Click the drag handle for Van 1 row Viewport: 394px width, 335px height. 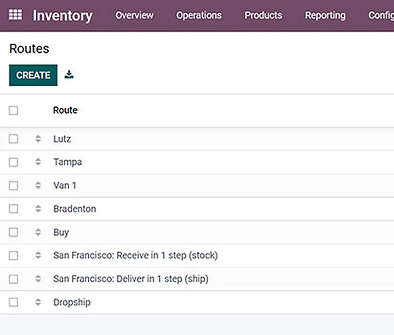tap(38, 186)
